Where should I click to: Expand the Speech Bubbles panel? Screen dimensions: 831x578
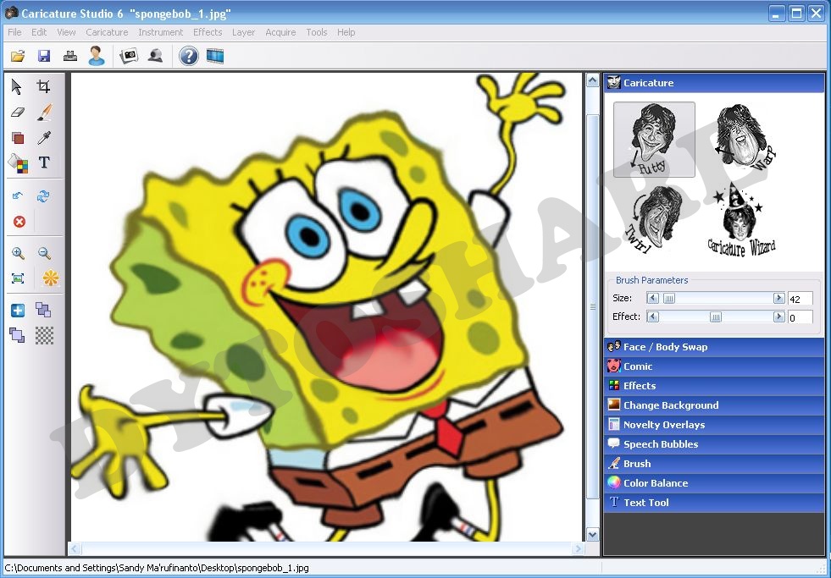click(714, 444)
